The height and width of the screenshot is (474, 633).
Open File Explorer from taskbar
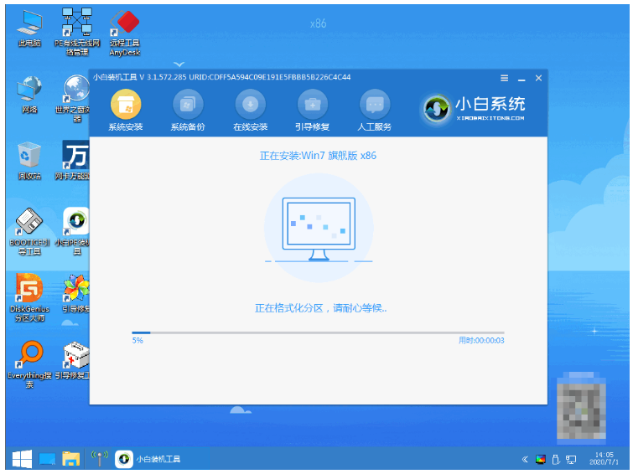[x=71, y=460]
